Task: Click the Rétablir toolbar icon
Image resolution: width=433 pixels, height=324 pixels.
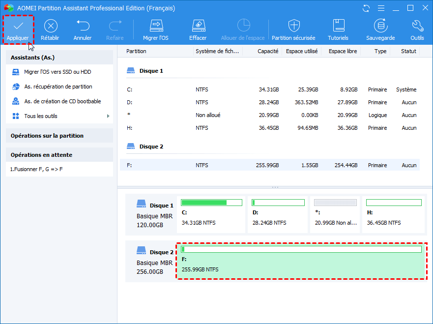Action: (x=50, y=26)
